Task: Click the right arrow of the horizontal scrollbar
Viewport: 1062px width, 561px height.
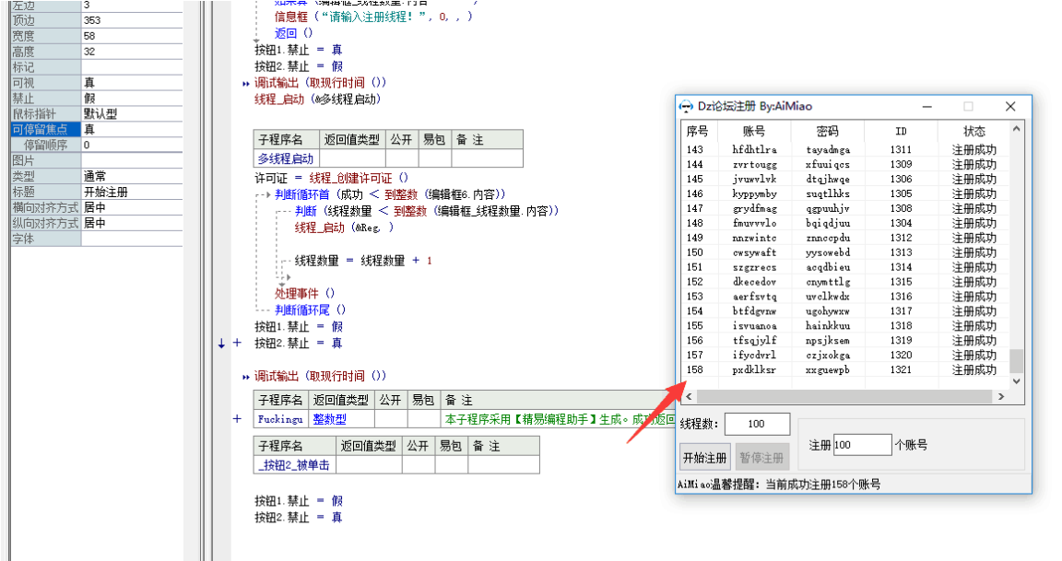Action: pyautogui.click(x=1002, y=396)
